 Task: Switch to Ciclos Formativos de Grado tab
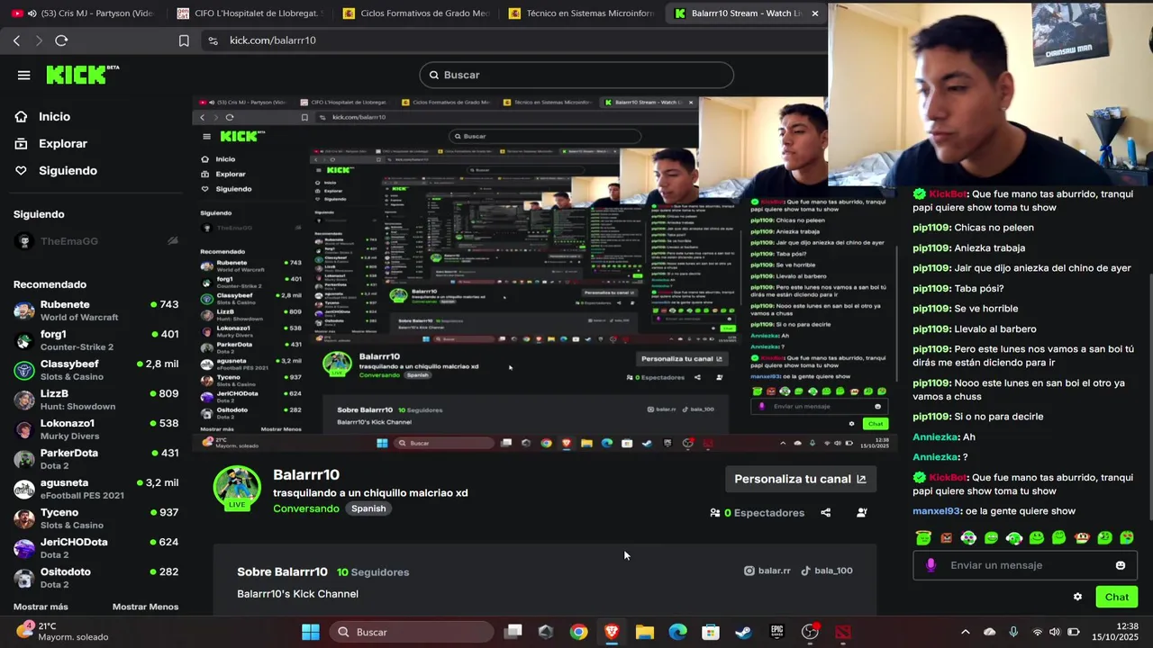(x=414, y=13)
